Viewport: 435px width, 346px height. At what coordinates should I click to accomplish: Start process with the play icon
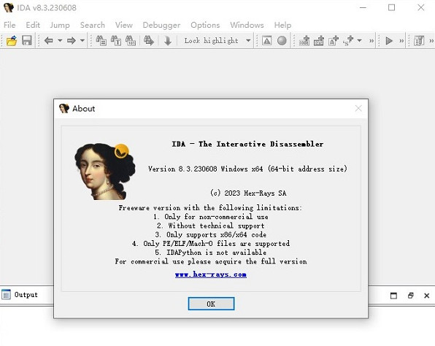pos(389,41)
